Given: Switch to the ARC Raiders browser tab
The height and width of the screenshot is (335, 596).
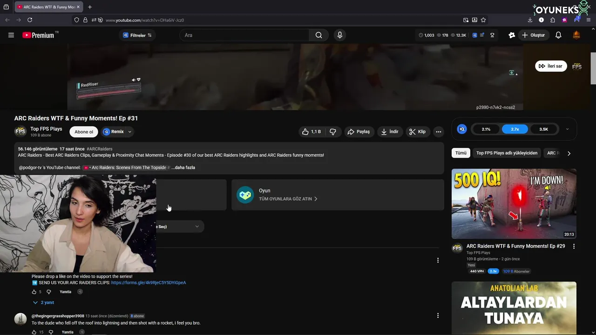Looking at the screenshot, I should pyautogui.click(x=48, y=7).
